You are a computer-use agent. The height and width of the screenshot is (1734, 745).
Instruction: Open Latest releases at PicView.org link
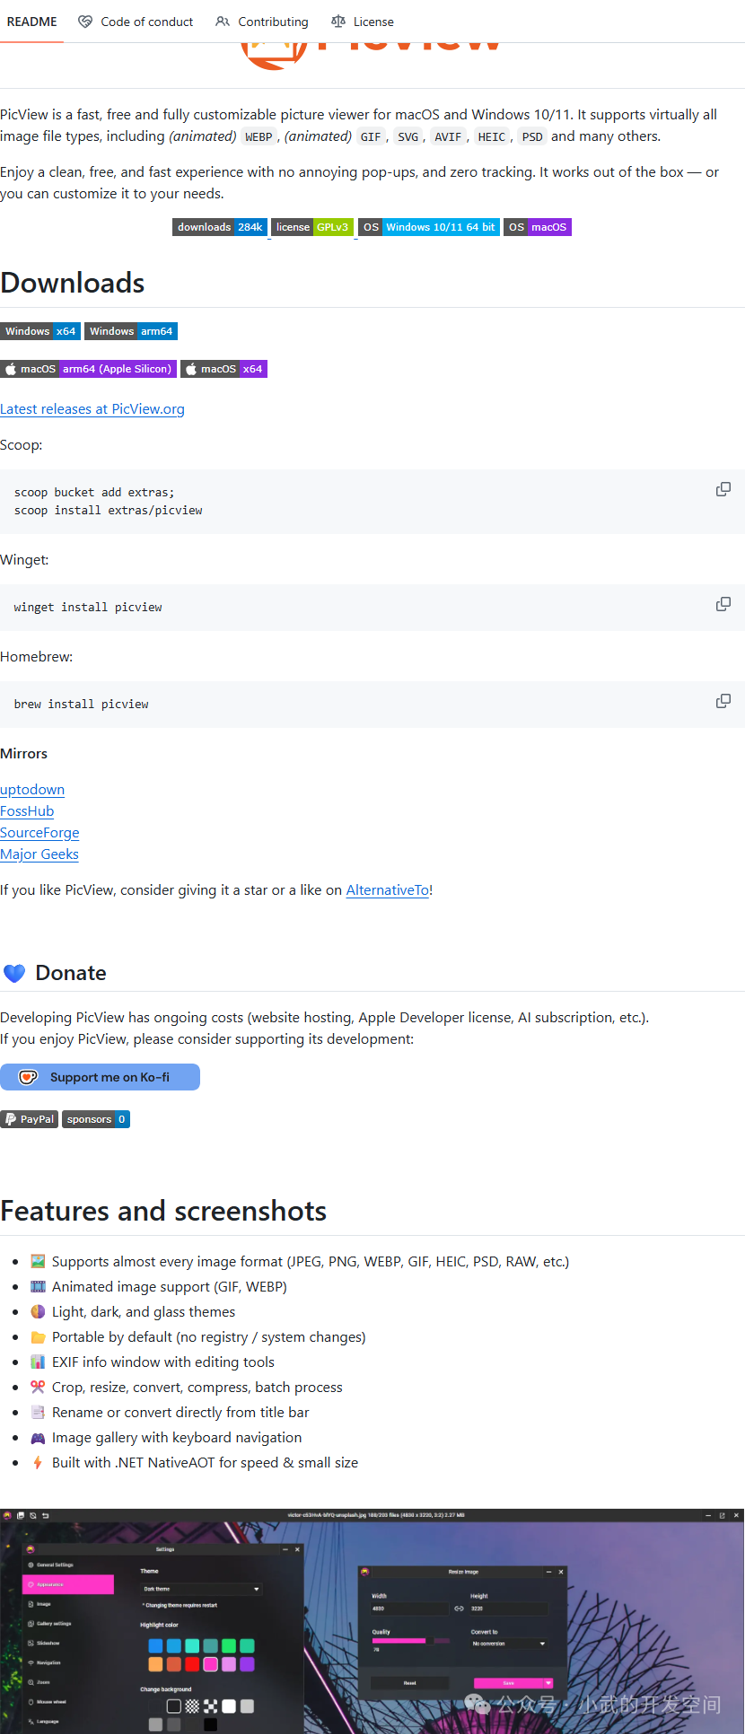coord(92,408)
